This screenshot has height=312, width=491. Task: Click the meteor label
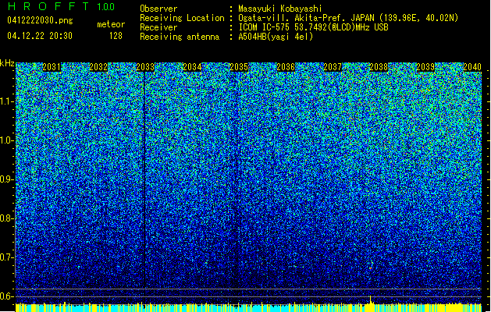111,24
